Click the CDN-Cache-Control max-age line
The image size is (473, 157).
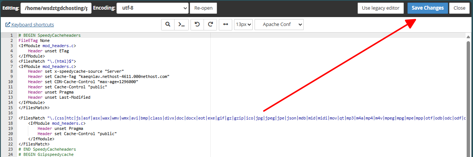[x=83, y=82]
